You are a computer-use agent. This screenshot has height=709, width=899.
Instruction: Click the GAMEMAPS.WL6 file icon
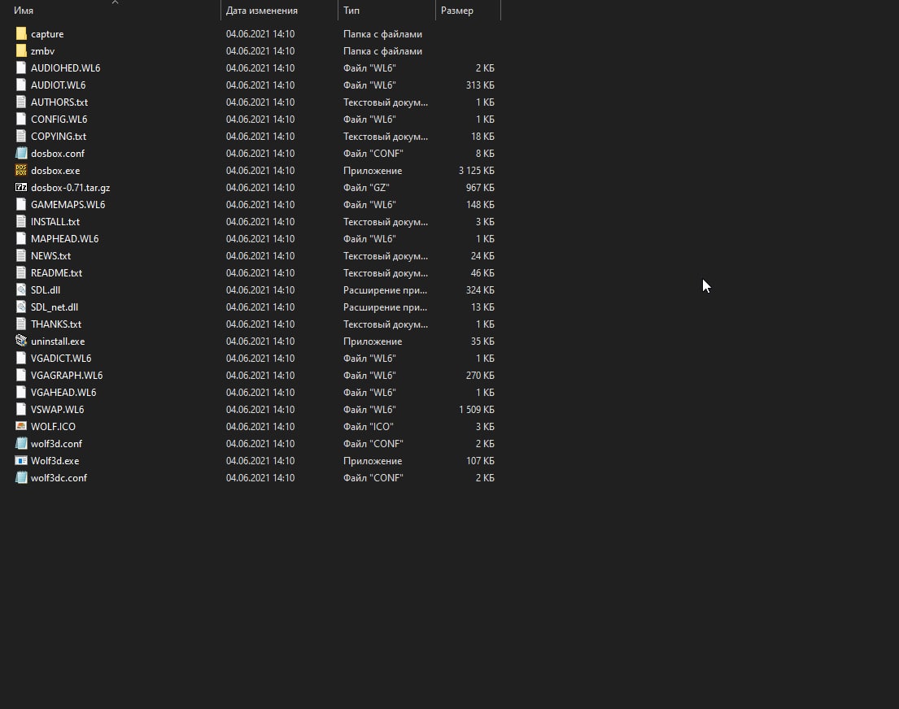(x=21, y=205)
